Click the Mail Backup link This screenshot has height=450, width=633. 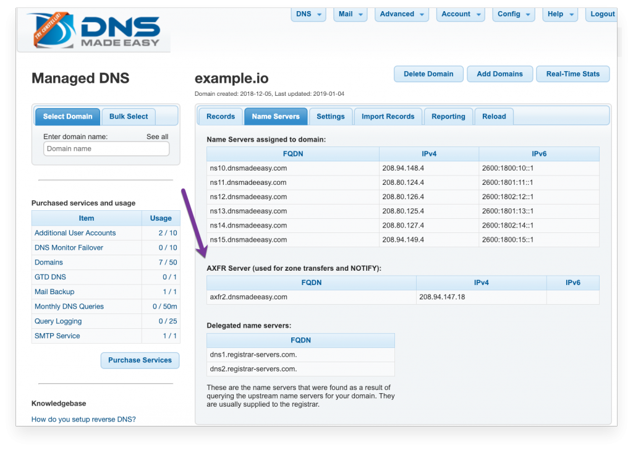point(54,292)
